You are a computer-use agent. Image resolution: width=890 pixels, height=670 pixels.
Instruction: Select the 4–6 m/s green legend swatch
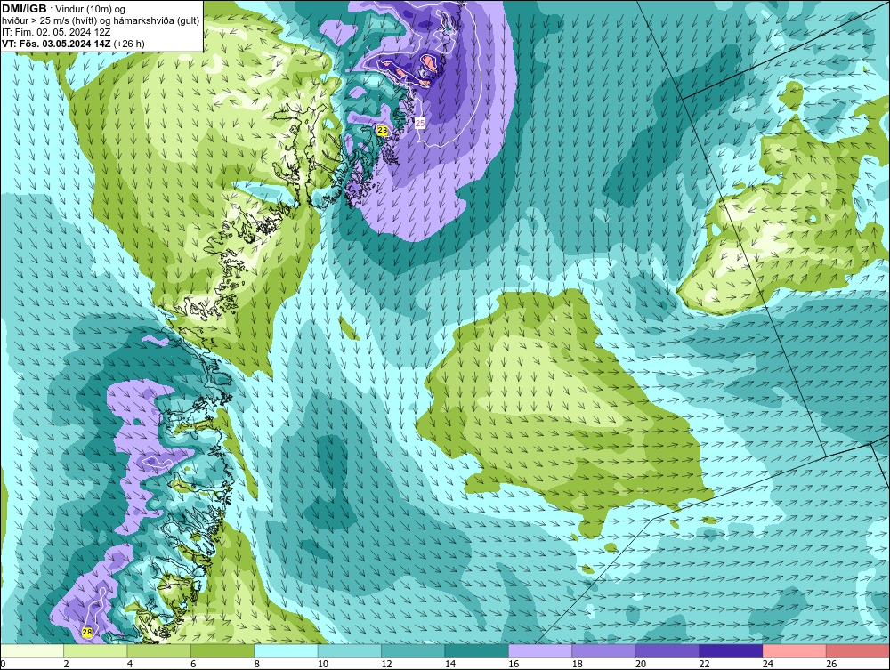pyautogui.click(x=159, y=650)
